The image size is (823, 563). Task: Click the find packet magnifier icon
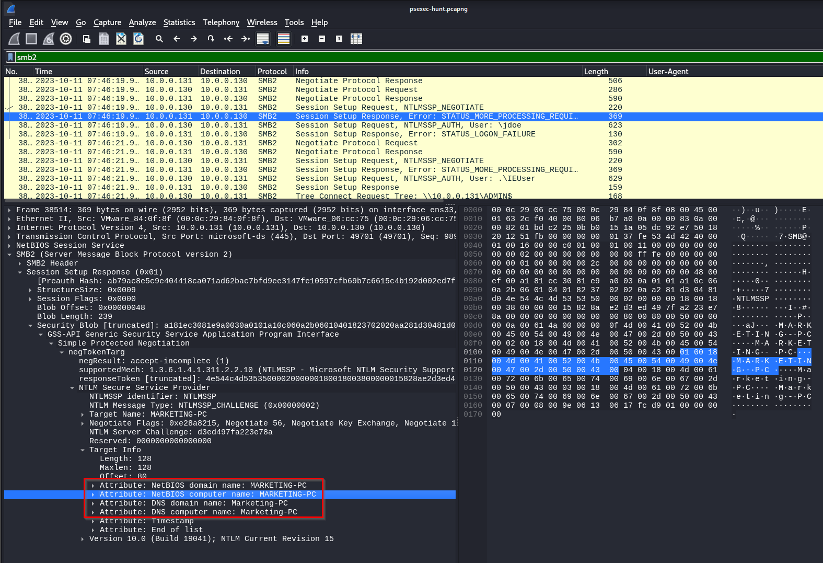click(x=159, y=39)
